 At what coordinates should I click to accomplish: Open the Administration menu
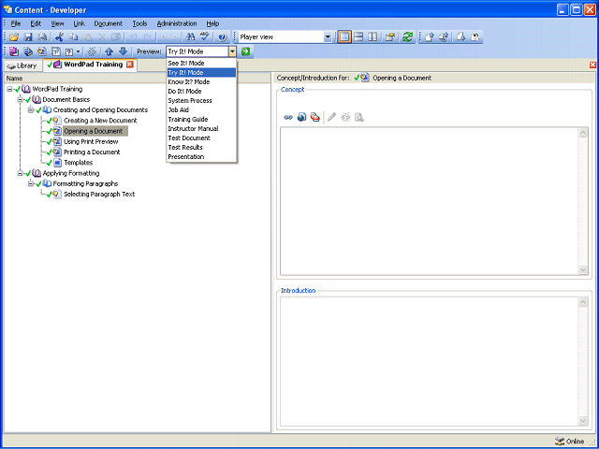177,23
